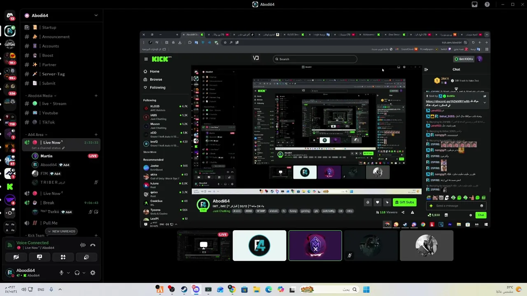Open File Explorer from the taskbar
This screenshot has height=296, width=527.
click(257, 289)
